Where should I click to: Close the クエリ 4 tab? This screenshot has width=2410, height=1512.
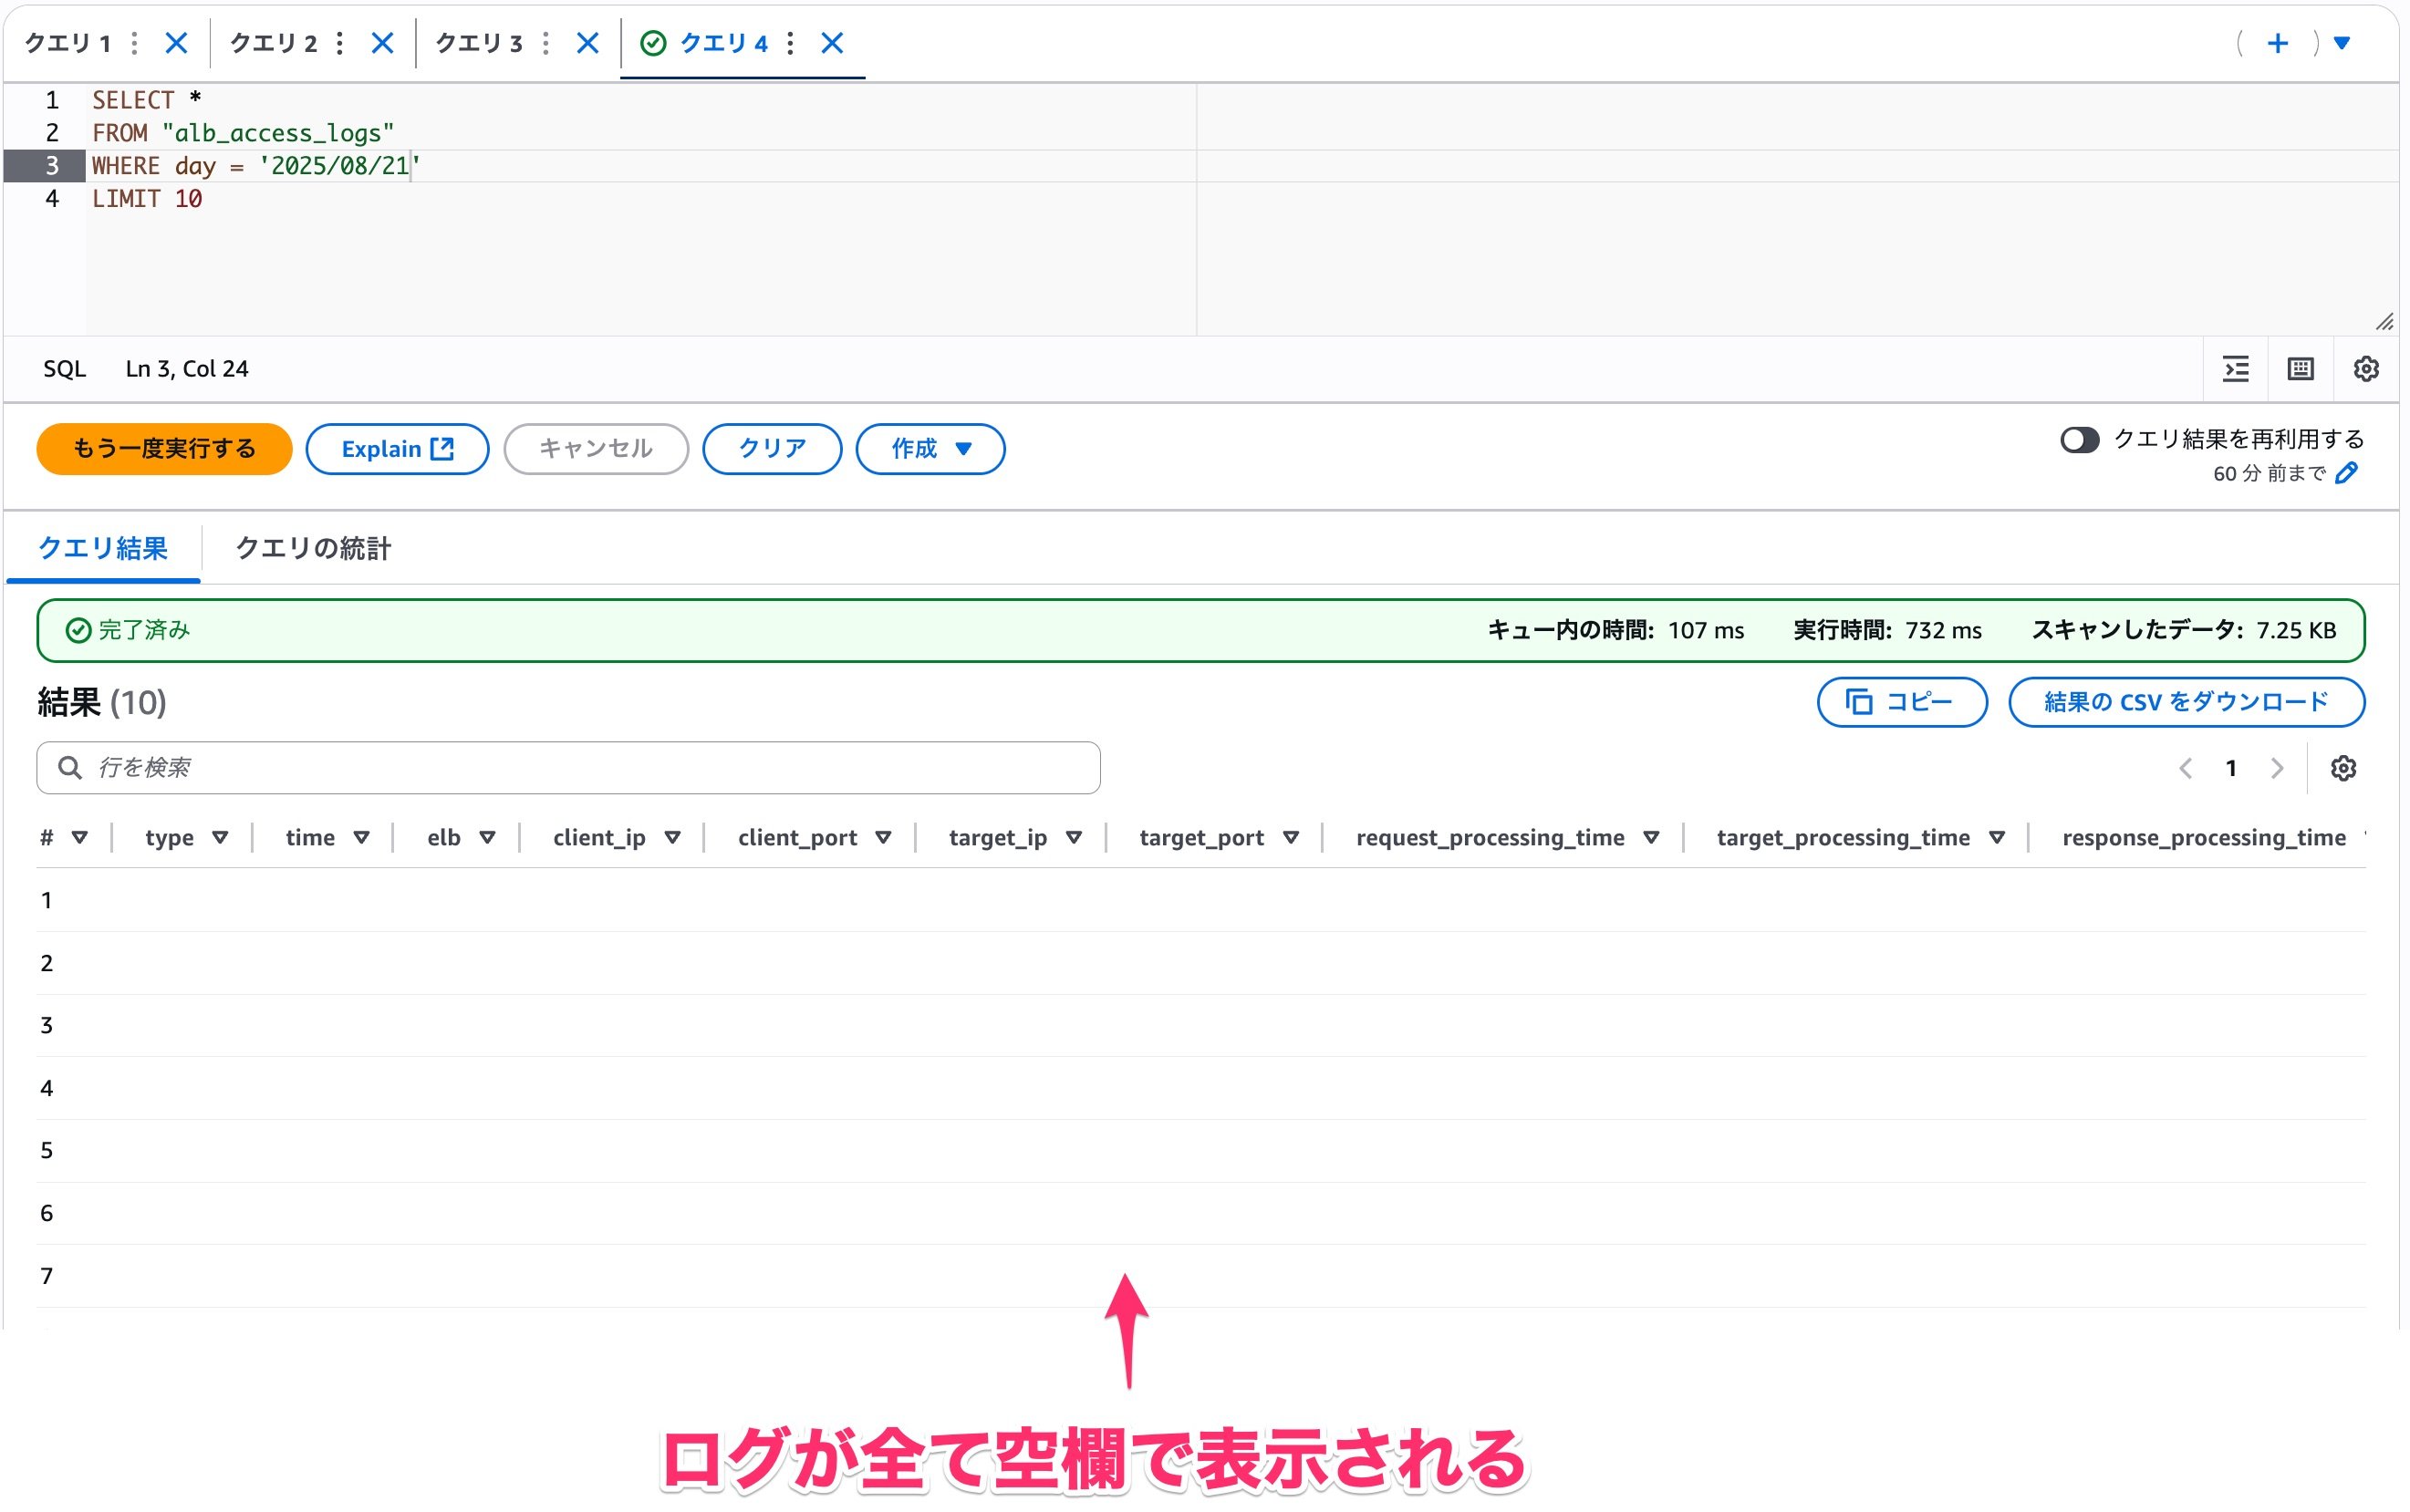pos(832,43)
